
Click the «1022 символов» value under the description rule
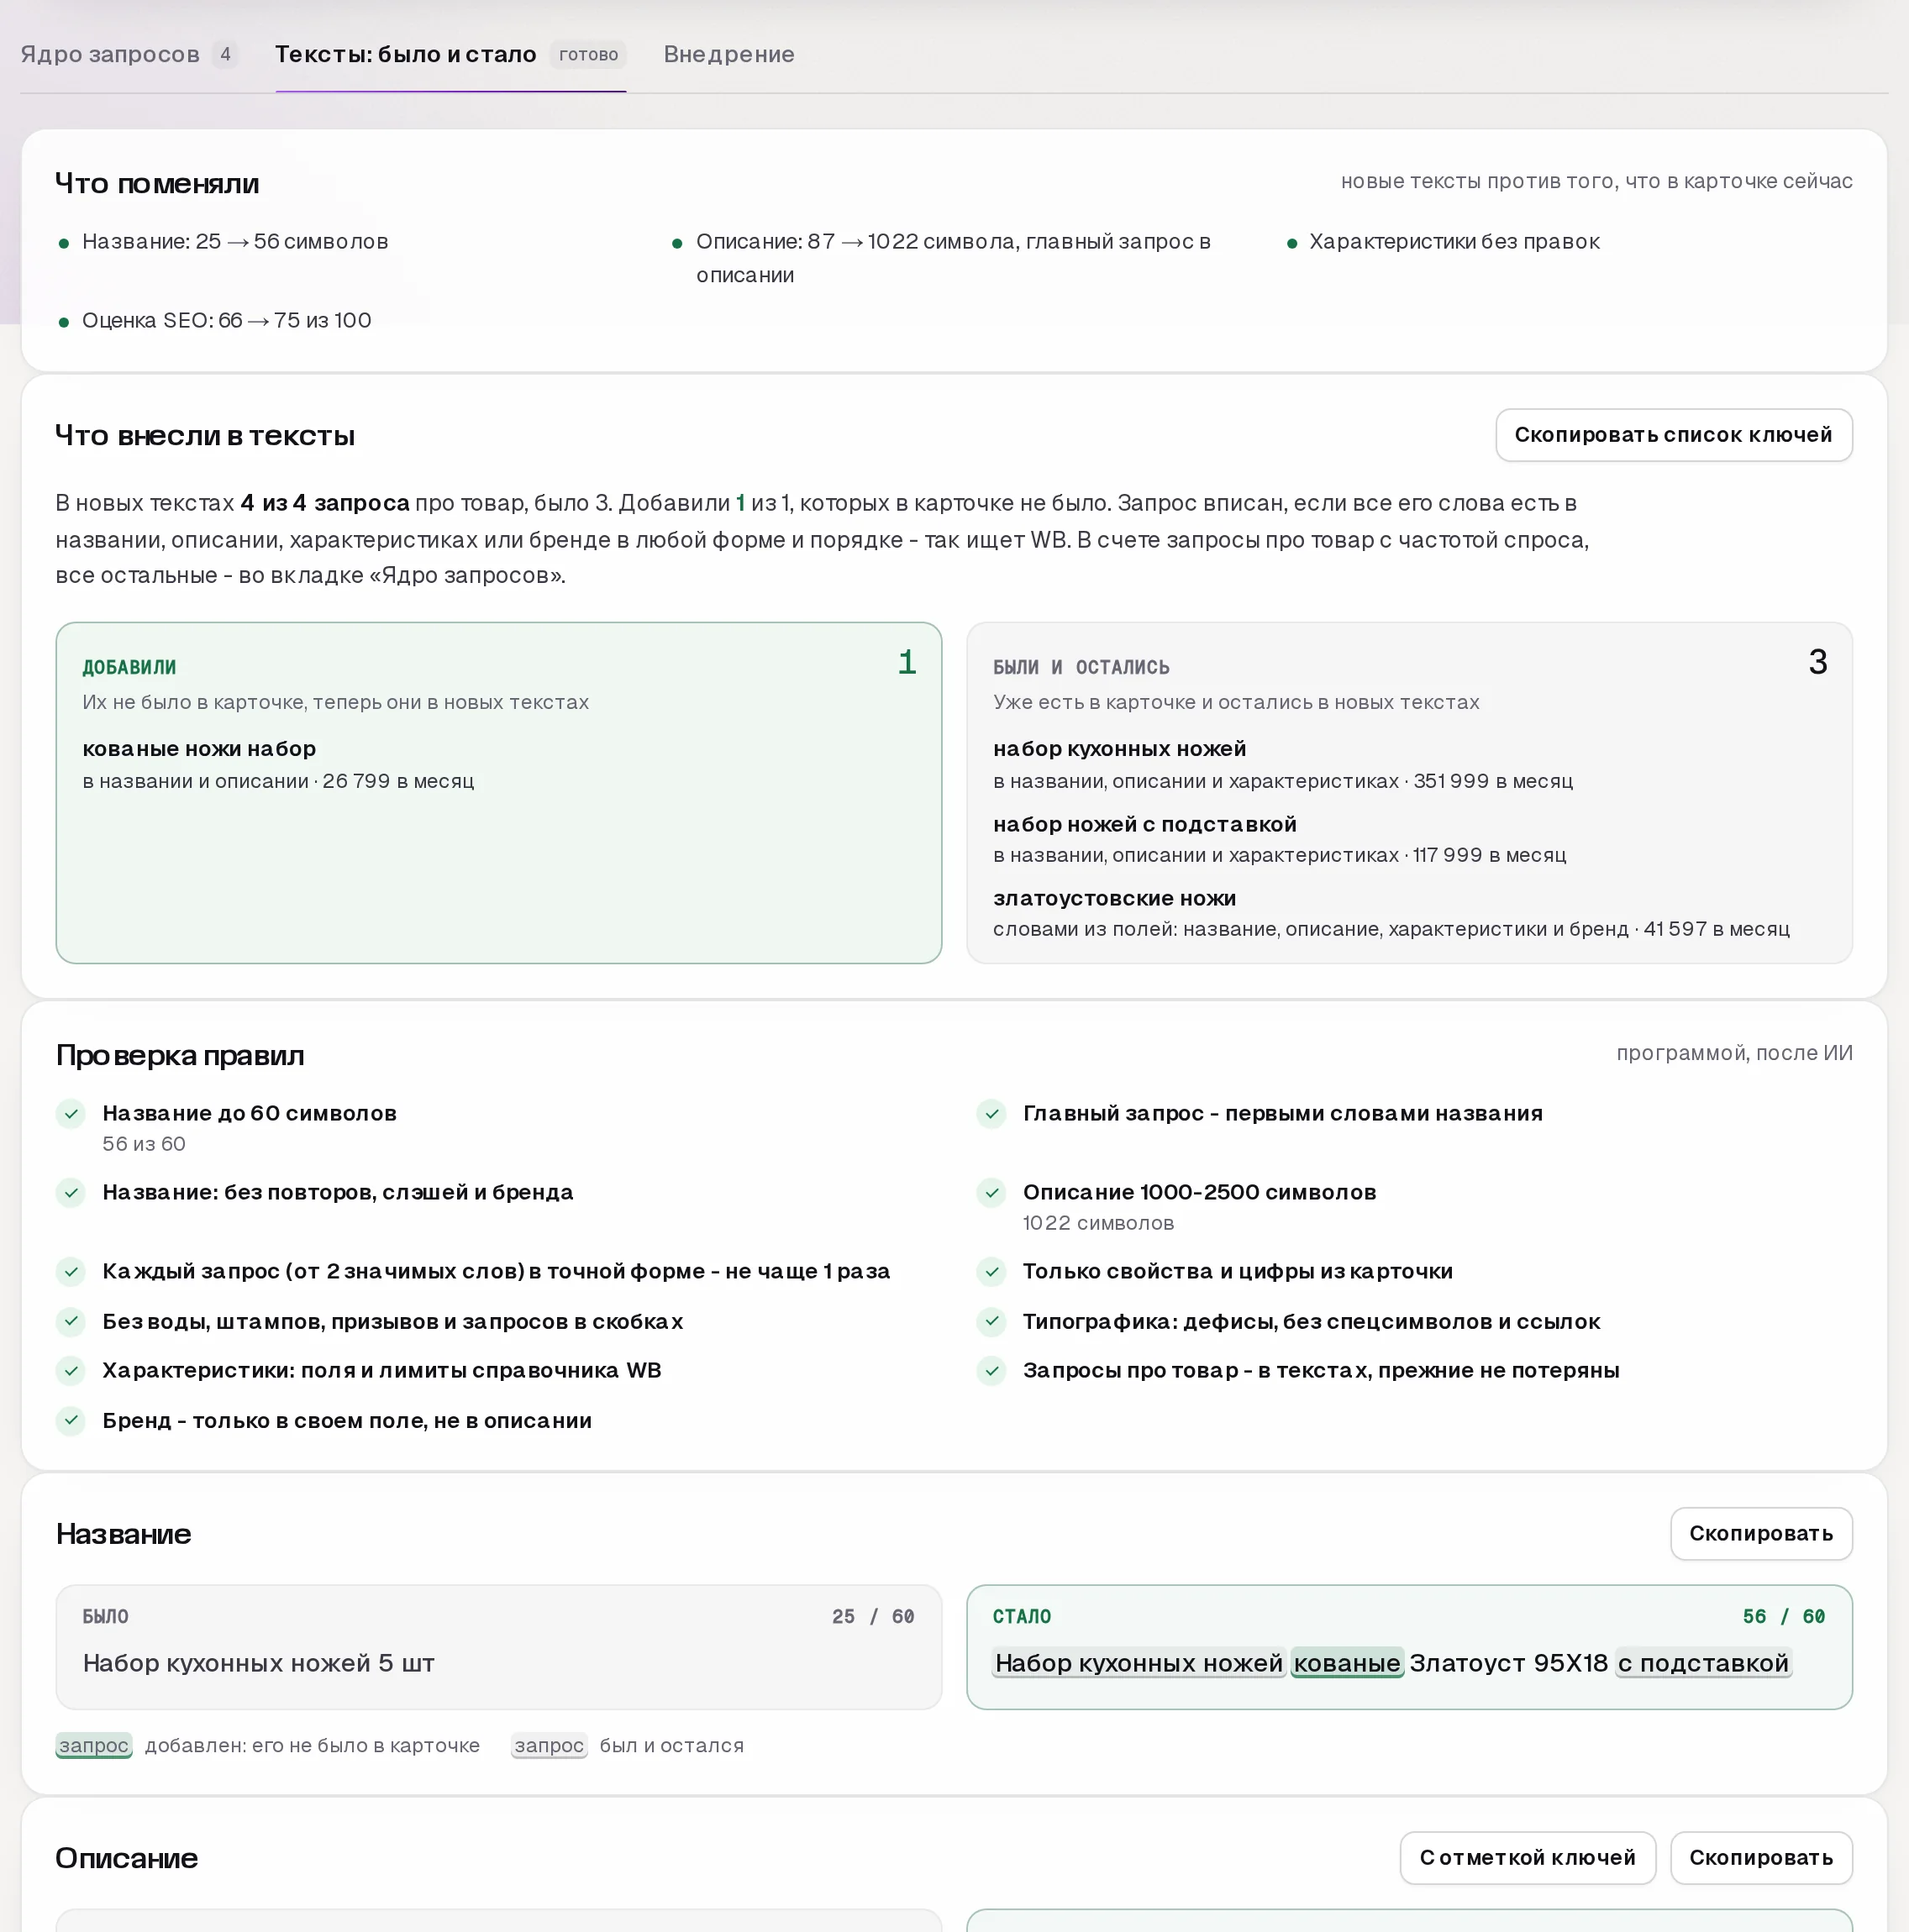[1098, 1223]
